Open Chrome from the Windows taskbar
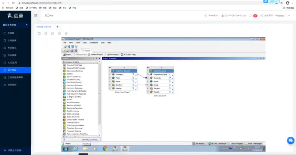Image resolution: width=296 pixels, height=155 pixels. click(105, 149)
